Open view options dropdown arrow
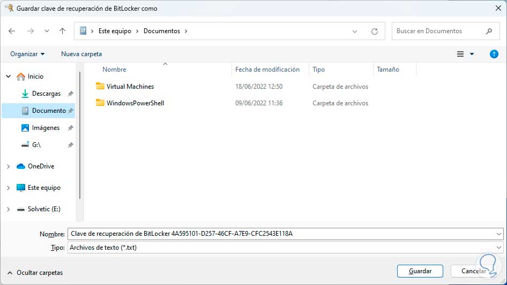Image resolution: width=507 pixels, height=285 pixels. coord(472,54)
